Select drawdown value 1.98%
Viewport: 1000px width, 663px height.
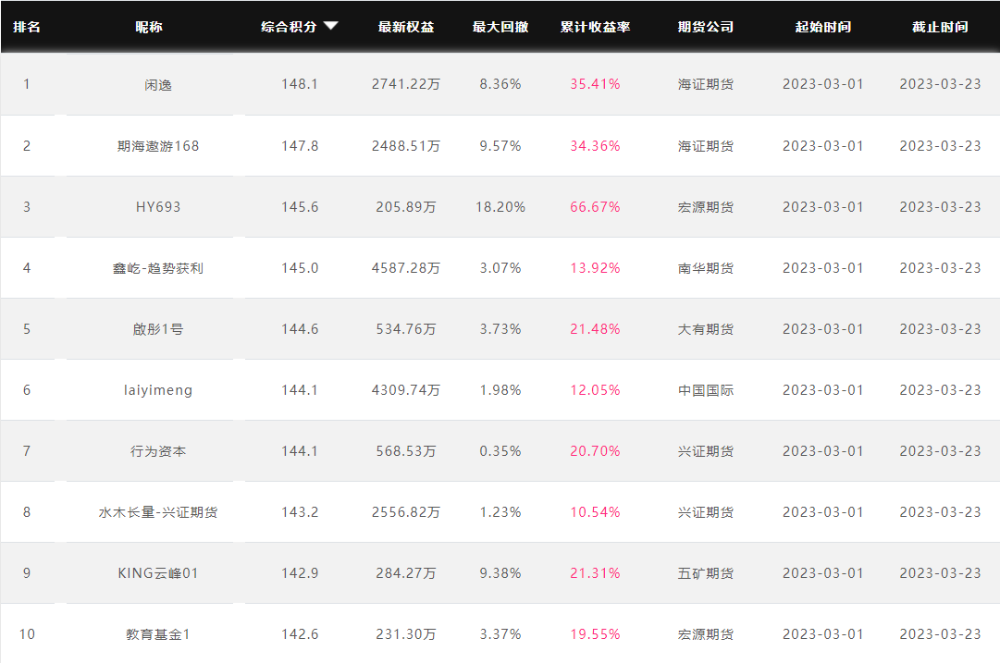click(x=500, y=390)
